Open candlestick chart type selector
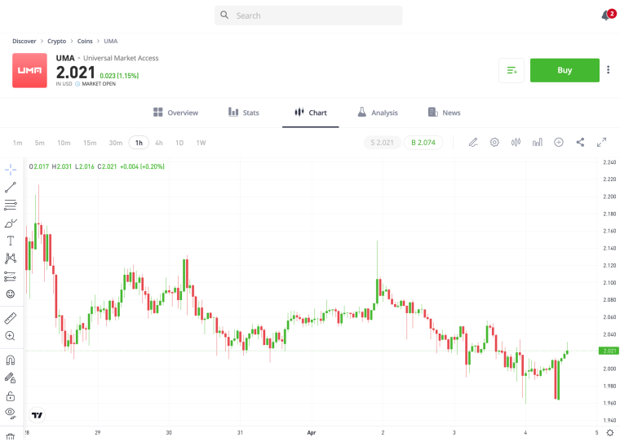 (x=516, y=143)
